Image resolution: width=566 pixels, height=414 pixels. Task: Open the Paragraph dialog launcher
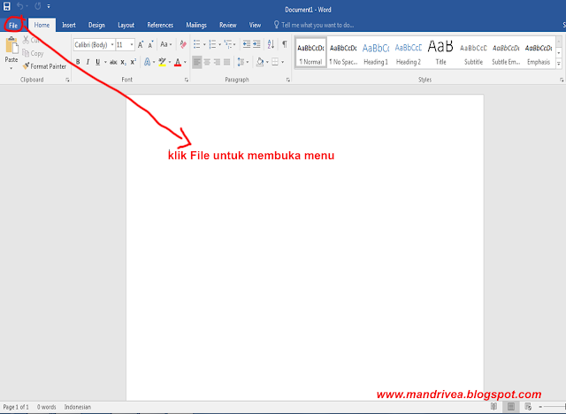[x=288, y=80]
